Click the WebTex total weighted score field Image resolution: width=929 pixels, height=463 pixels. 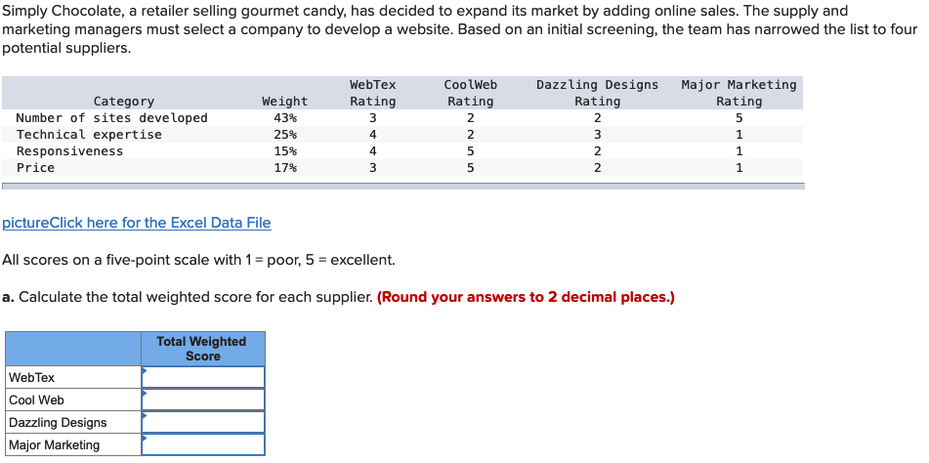point(203,377)
